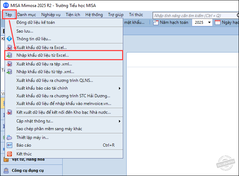This screenshot has height=176, width=239.
Task: Select Xuất khẩu ra chương trình STC Hải Dương...
Action: point(64,96)
